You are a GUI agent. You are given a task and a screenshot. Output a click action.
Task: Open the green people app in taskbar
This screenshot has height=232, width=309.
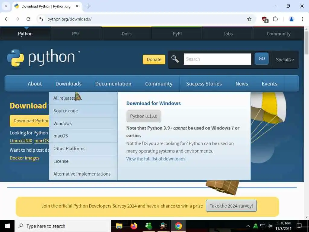point(148,226)
